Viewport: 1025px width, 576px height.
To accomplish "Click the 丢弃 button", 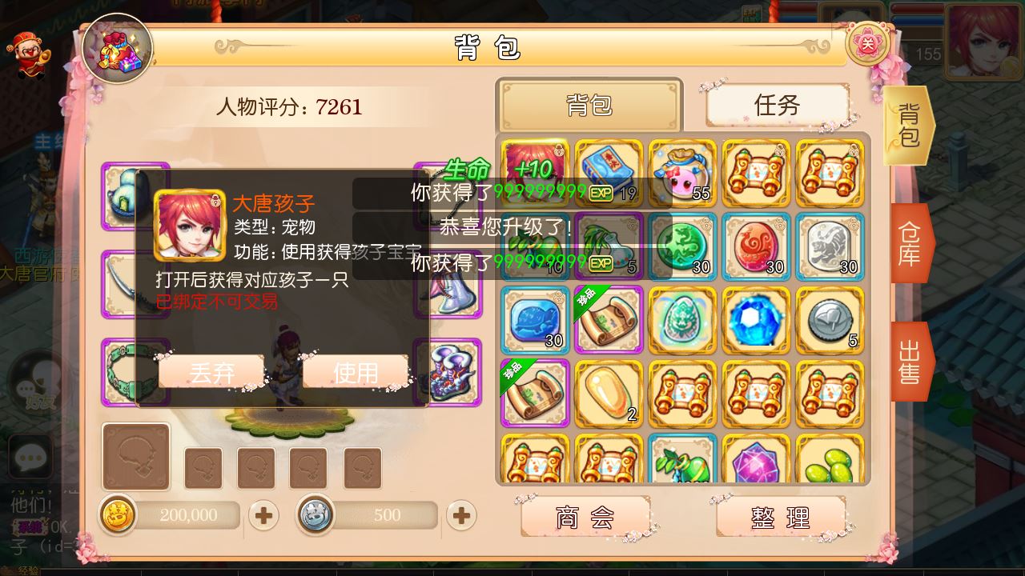I will coord(211,372).
